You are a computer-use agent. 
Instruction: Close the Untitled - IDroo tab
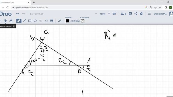(28, 2)
